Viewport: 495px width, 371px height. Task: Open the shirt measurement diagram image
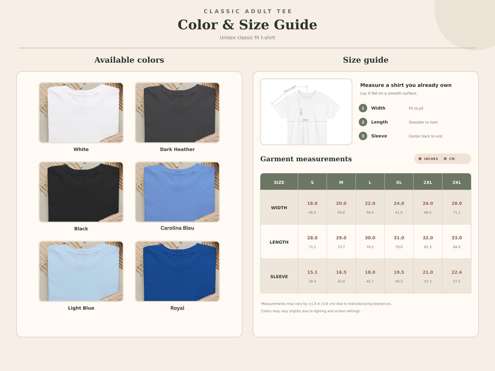(306, 112)
